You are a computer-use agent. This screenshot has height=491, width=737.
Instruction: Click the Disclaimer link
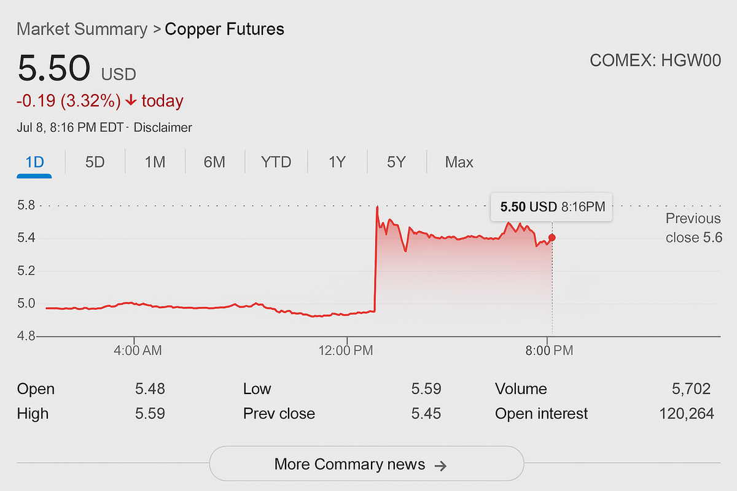click(163, 128)
